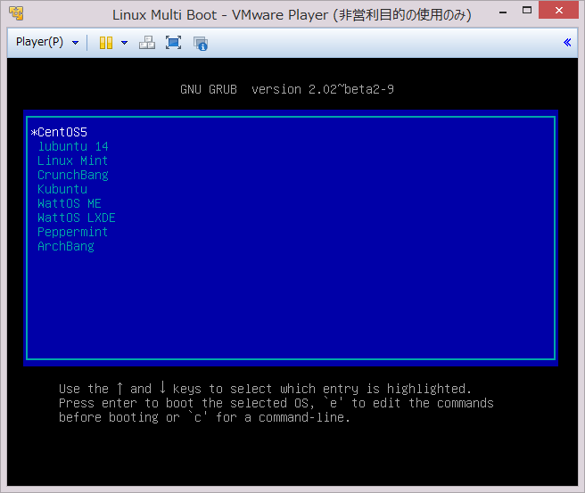The height and width of the screenshot is (493, 585).
Task: Select the CentOS5 boot entry
Action: click(x=60, y=132)
